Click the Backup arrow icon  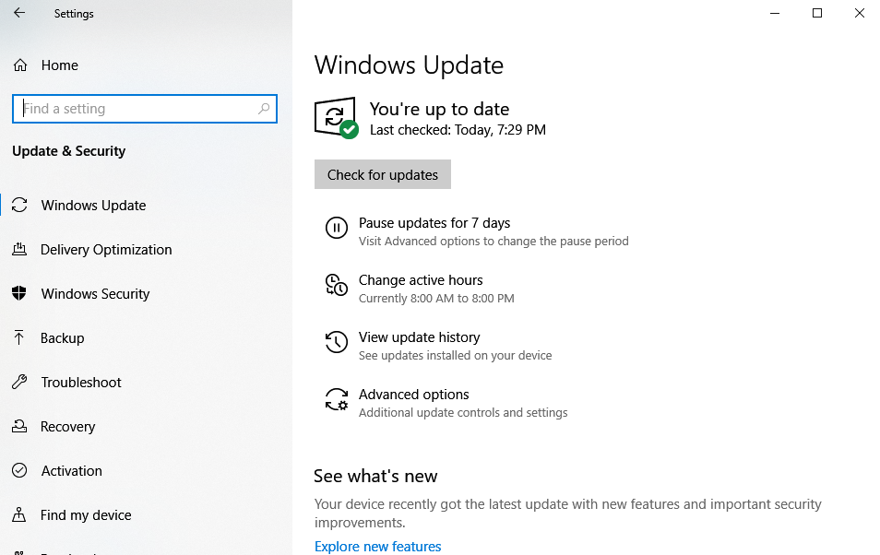click(19, 337)
